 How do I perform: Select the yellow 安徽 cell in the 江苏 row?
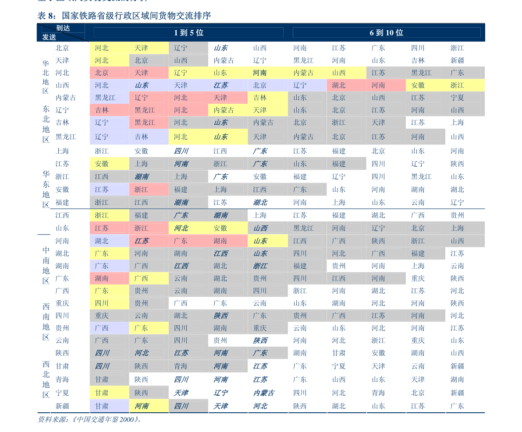109,164
